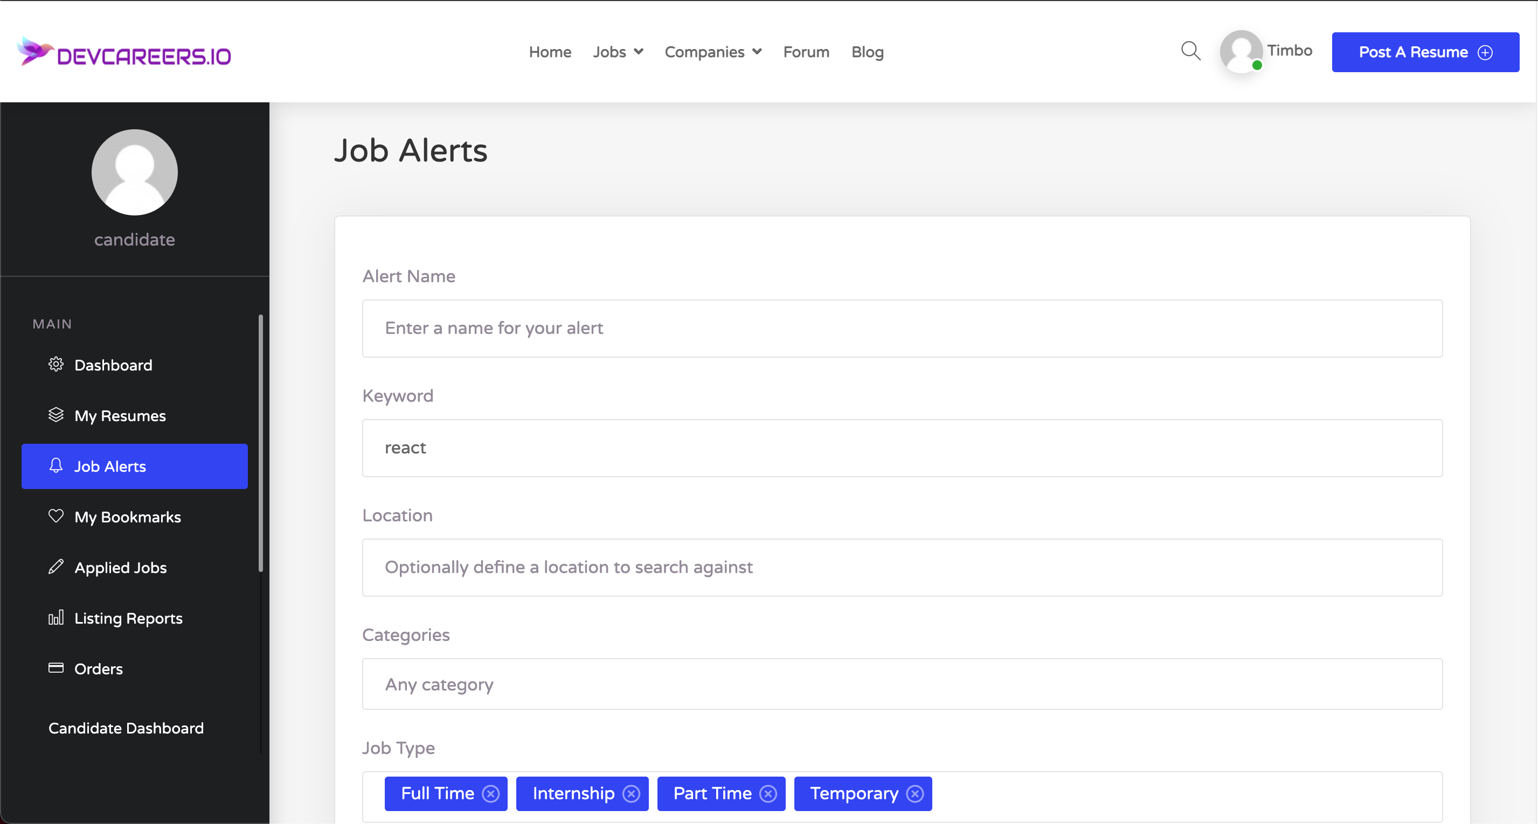1538x824 pixels.
Task: Click the search magnifier icon
Action: pos(1190,51)
